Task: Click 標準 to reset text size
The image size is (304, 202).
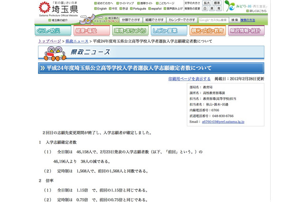Action: [x=217, y=3]
